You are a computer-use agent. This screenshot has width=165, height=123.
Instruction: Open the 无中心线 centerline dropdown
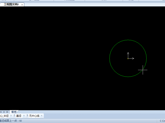coord(42,116)
